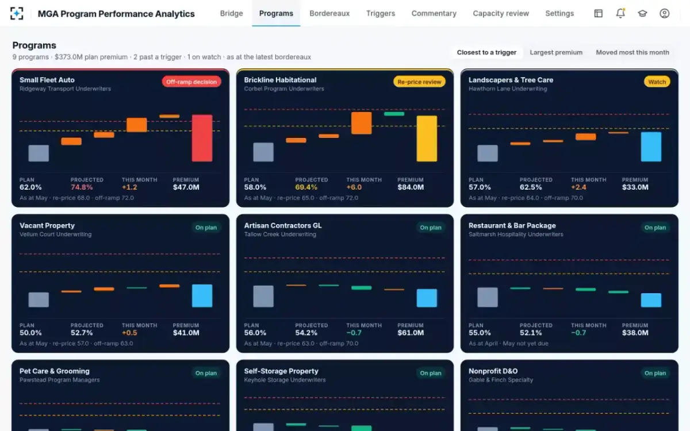
Task: Click the Re-price review badge
Action: (x=420, y=82)
